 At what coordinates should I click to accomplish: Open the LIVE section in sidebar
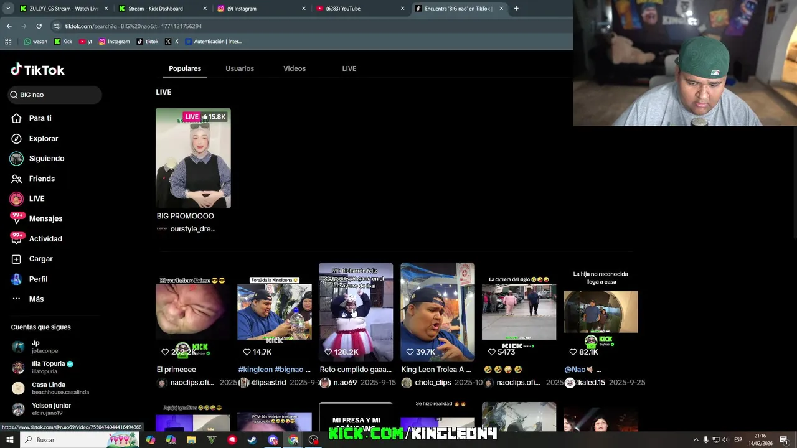point(27,198)
